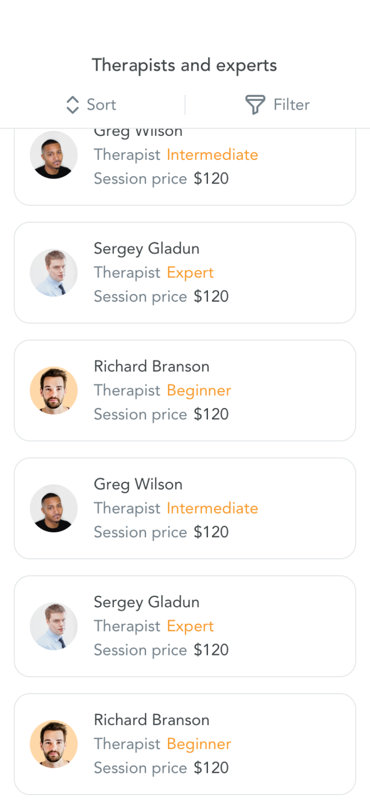Viewport: 370px width, 811px height.
Task: Tap the fully visible Greg Wilson profile photo
Action: [x=54, y=508]
